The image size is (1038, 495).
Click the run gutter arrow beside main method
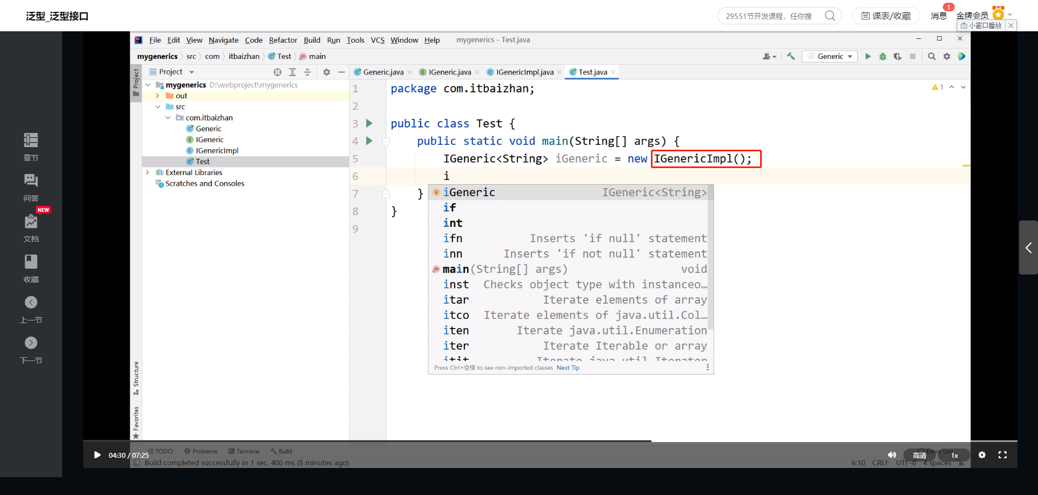(x=369, y=141)
